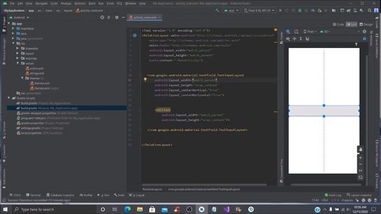The image size is (381, 214).
Task: Click scroll-from-source target icon in Project panel
Action: click(102, 17)
